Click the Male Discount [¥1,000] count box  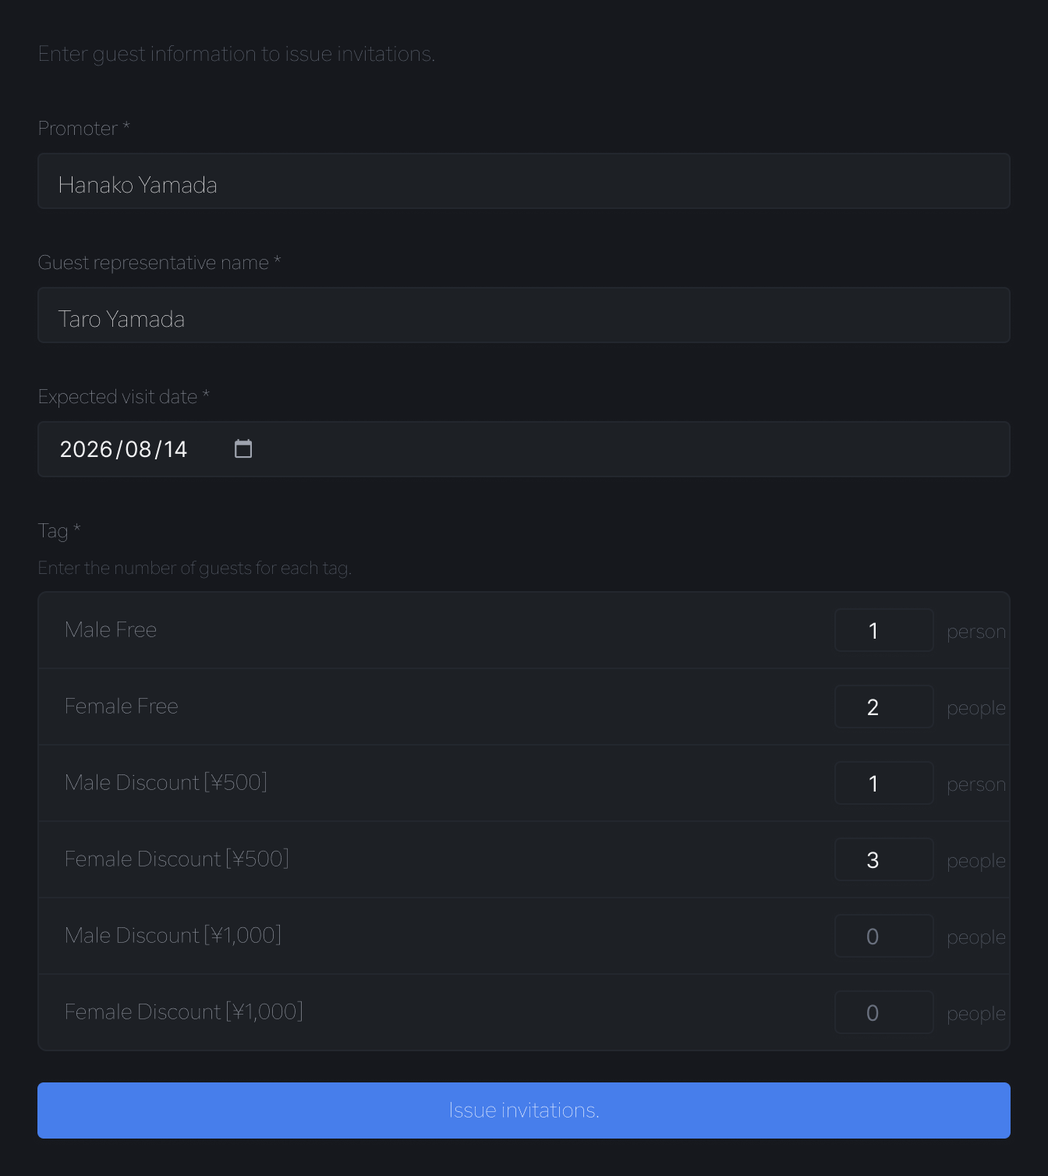pos(883,936)
